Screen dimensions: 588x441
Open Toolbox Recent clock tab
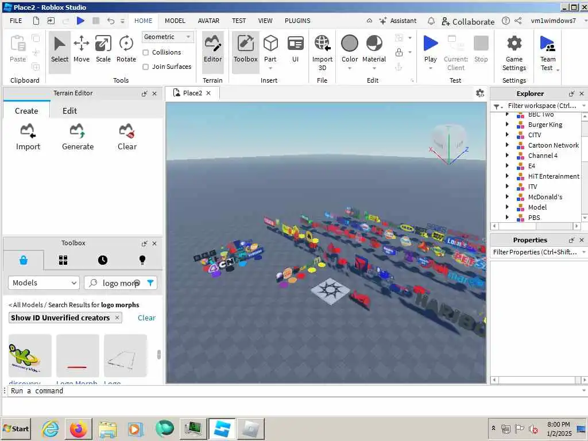click(102, 260)
